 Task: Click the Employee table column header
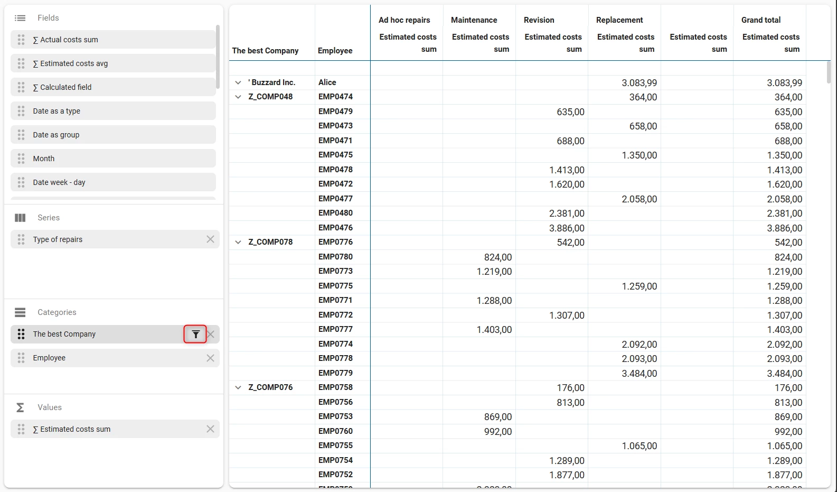click(x=335, y=51)
